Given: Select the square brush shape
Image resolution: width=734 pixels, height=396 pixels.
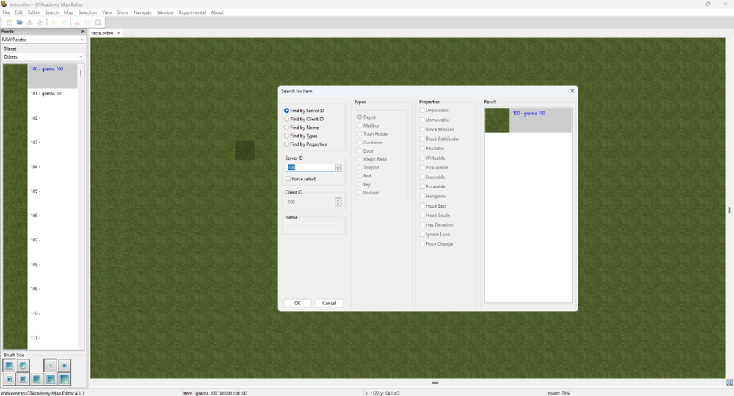Looking at the screenshot, I should [x=9, y=365].
